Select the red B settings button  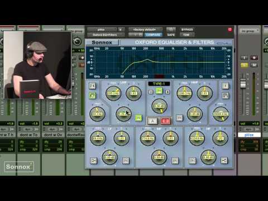coord(165,121)
